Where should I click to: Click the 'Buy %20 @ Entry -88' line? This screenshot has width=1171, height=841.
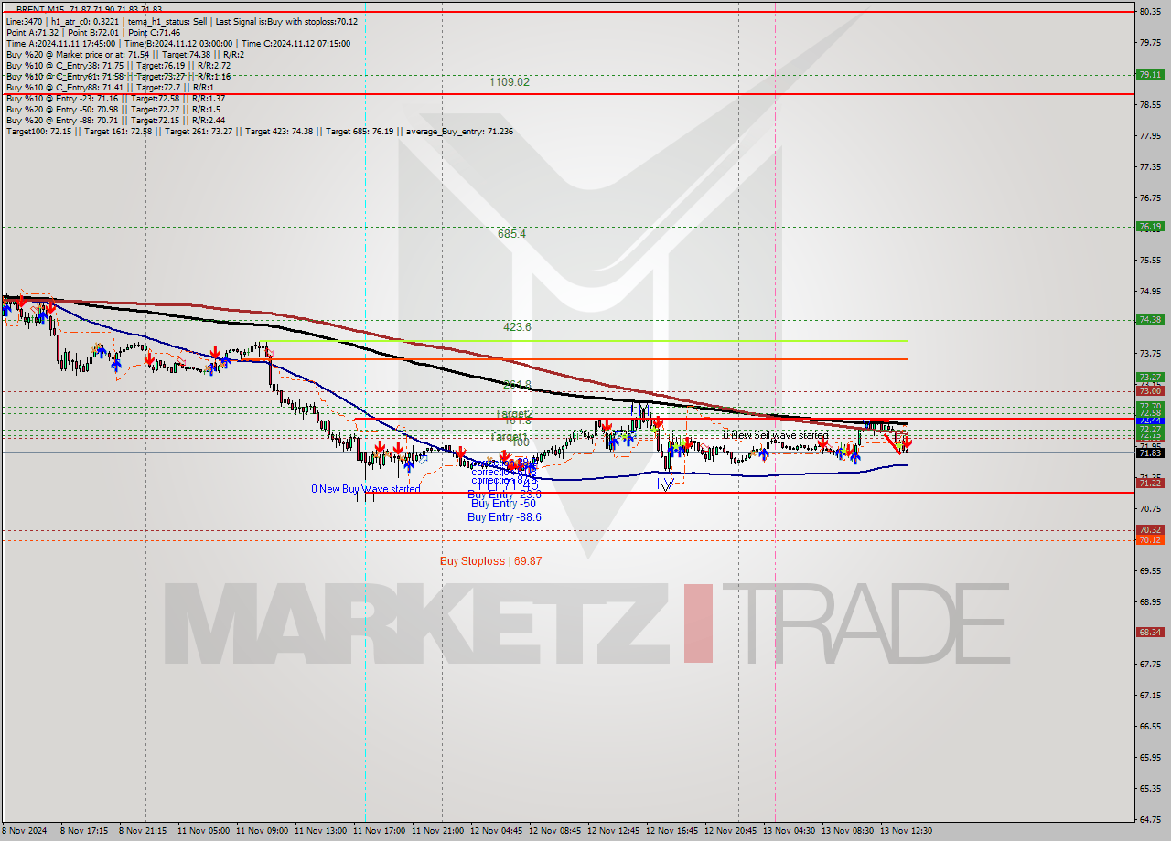point(115,120)
